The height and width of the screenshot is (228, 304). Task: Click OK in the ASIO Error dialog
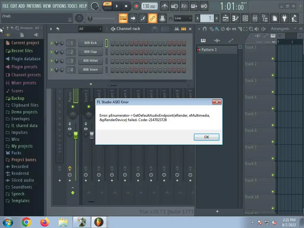pyautogui.click(x=207, y=137)
